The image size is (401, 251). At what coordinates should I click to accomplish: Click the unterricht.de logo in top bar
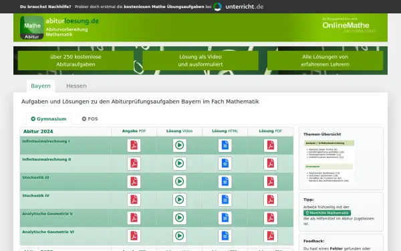[239, 7]
